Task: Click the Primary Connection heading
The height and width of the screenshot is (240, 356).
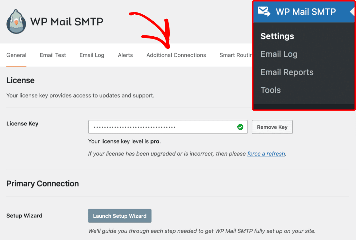Action: [x=42, y=184]
